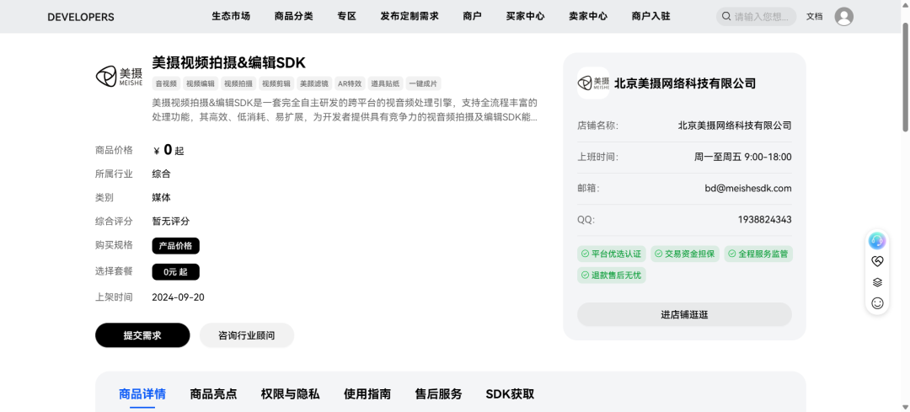
Task: Click the stacked layers icon in floating bar
Action: (877, 282)
